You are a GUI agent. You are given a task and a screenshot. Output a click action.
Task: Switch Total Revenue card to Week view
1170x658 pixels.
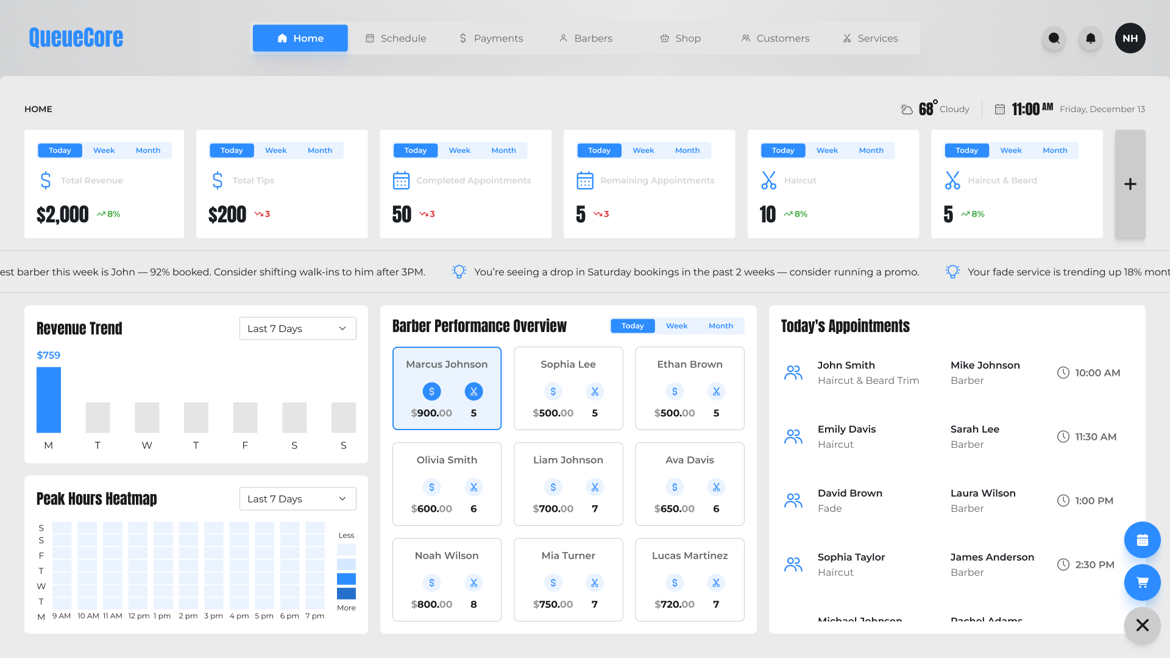coord(104,150)
